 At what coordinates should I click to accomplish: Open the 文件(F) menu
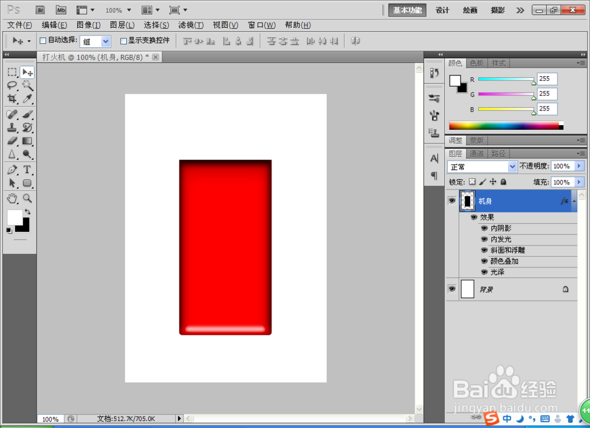pyautogui.click(x=19, y=25)
